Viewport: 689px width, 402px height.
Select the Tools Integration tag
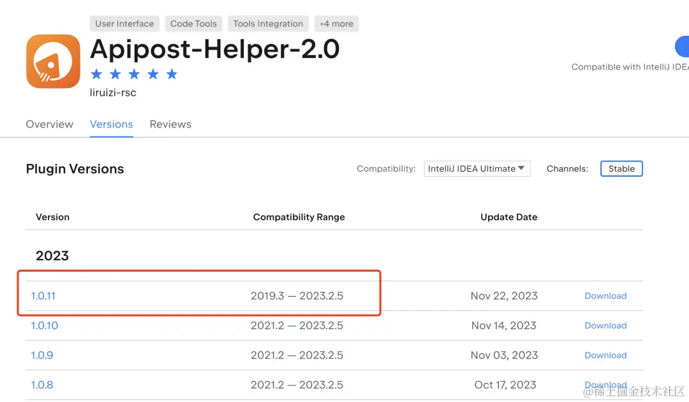tap(268, 24)
